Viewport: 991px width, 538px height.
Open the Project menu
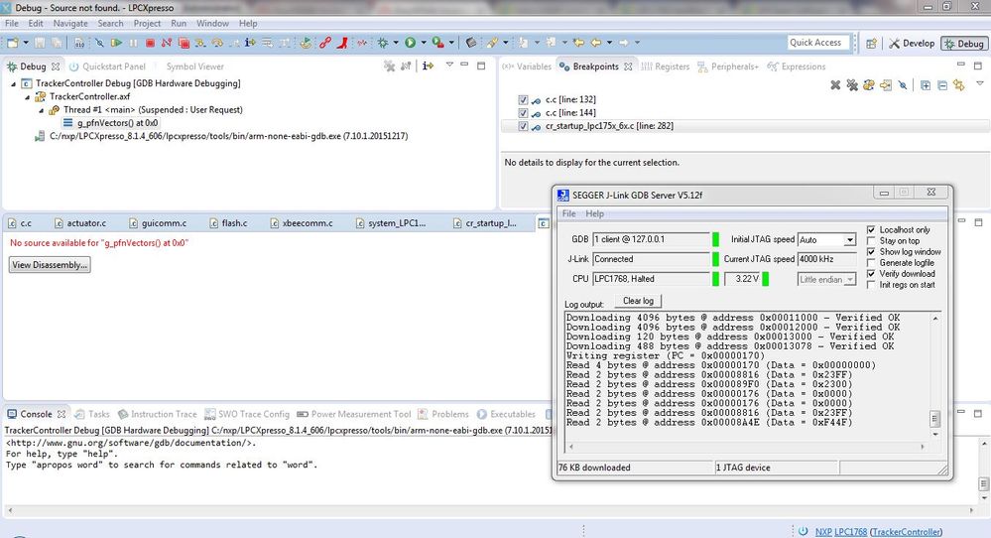147,24
